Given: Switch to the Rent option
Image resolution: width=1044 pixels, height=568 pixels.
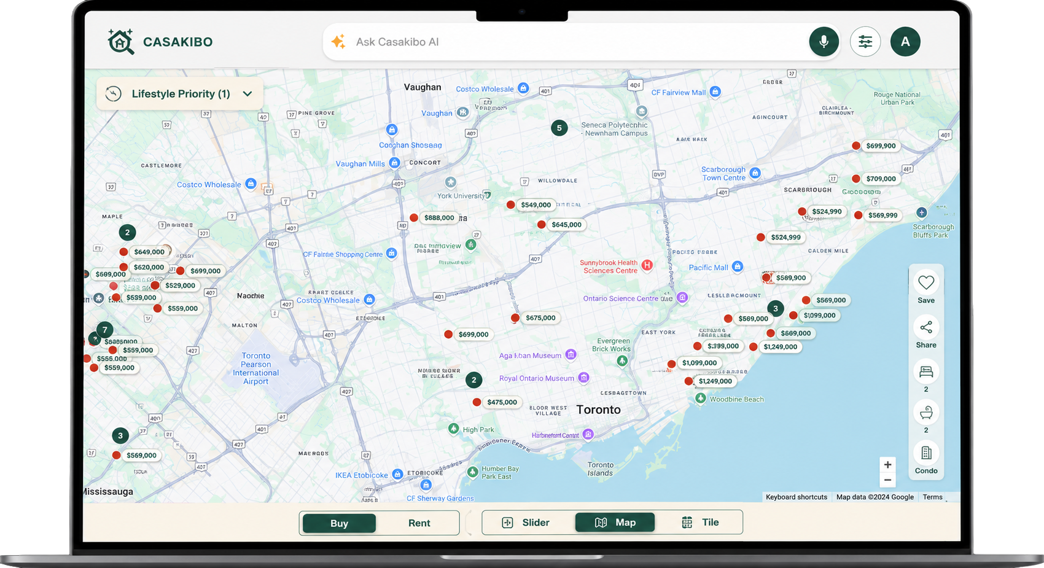Looking at the screenshot, I should tap(419, 523).
